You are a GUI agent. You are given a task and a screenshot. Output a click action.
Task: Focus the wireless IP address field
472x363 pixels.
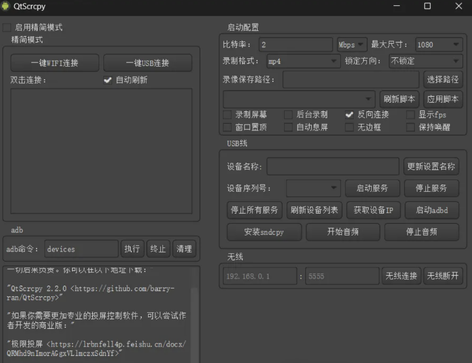[x=260, y=276]
